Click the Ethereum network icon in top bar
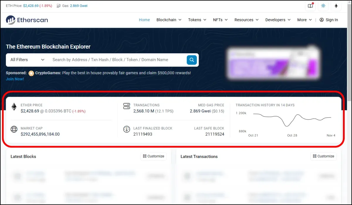The image size is (352, 205). point(336,6)
